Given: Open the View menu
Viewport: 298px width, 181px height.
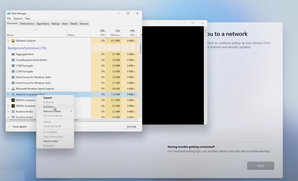Looking at the screenshot, I should [x=27, y=19].
